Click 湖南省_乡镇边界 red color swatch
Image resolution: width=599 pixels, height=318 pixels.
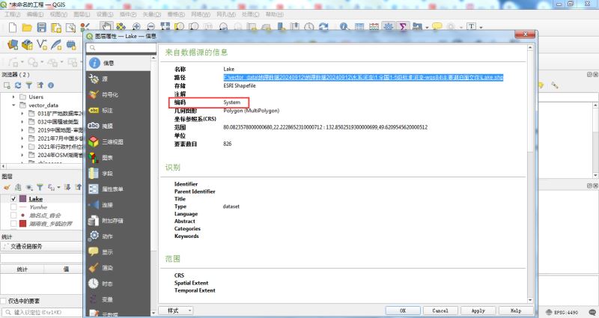[23, 224]
